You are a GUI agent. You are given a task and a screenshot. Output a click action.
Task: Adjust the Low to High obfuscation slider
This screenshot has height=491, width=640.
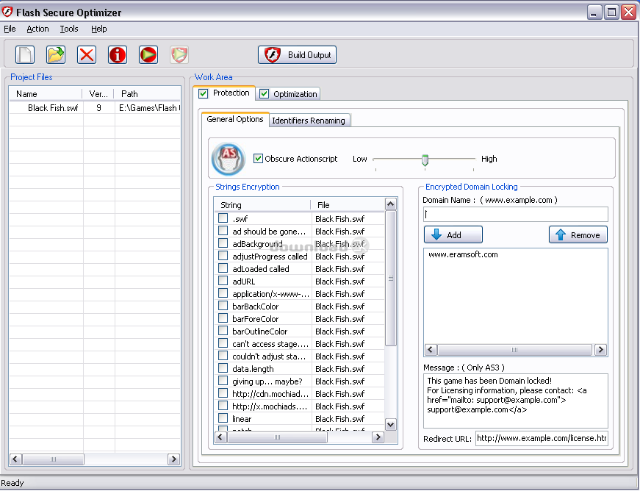[x=425, y=159]
